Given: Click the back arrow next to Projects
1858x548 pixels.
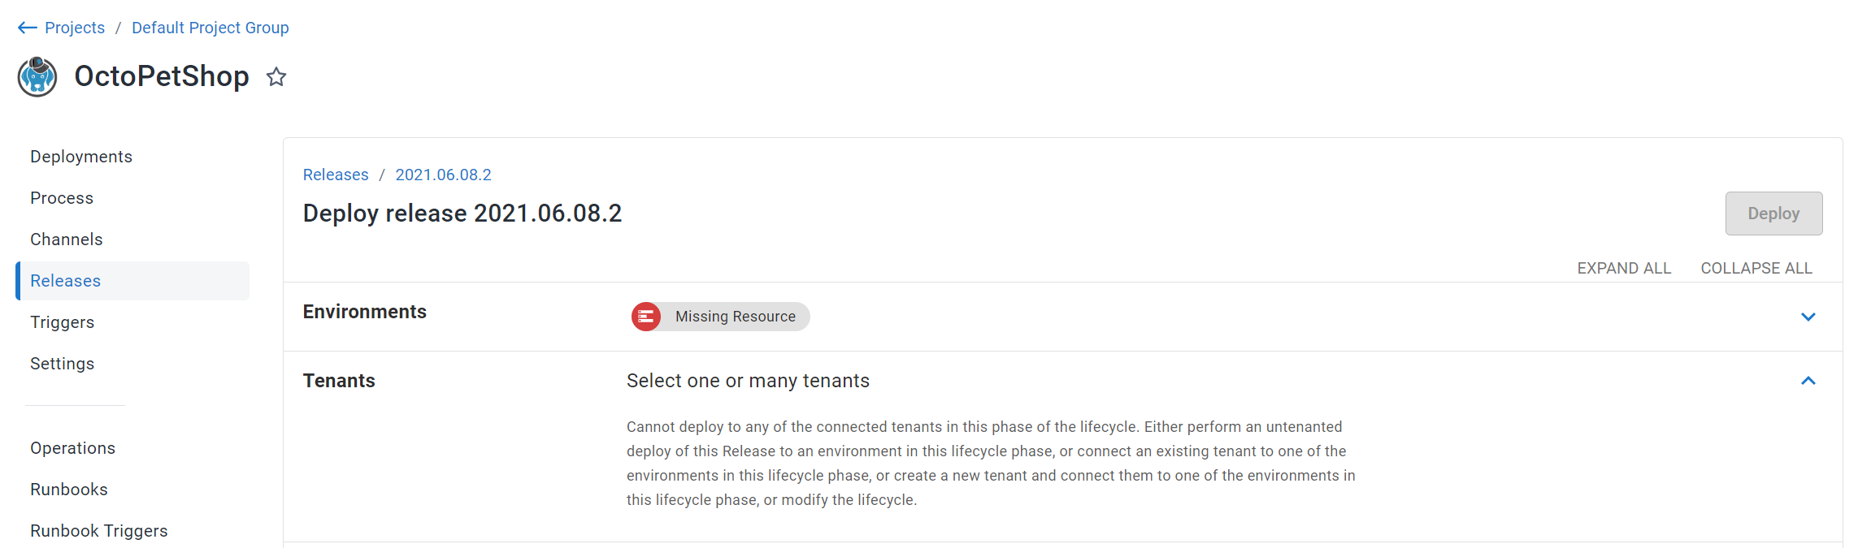Looking at the screenshot, I should 27,28.
